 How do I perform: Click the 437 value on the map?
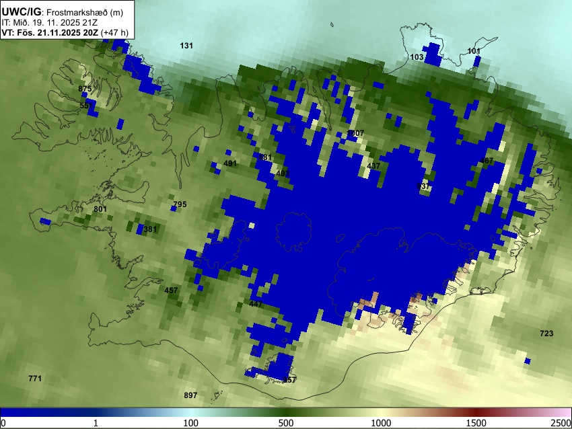373,166
